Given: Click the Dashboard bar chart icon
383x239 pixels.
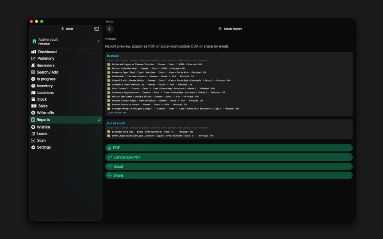Looking at the screenshot, I should (x=34, y=52).
